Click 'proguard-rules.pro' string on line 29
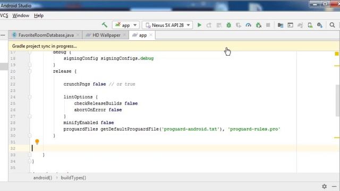 [x=254, y=129]
